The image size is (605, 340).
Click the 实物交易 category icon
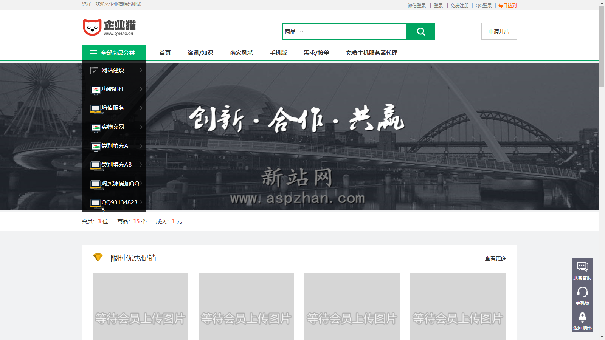point(95,127)
